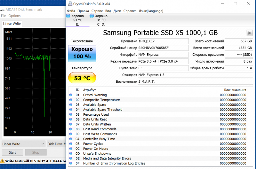Click the power-on count value 8 раз
This screenshot has height=169, width=256.
(239, 61)
